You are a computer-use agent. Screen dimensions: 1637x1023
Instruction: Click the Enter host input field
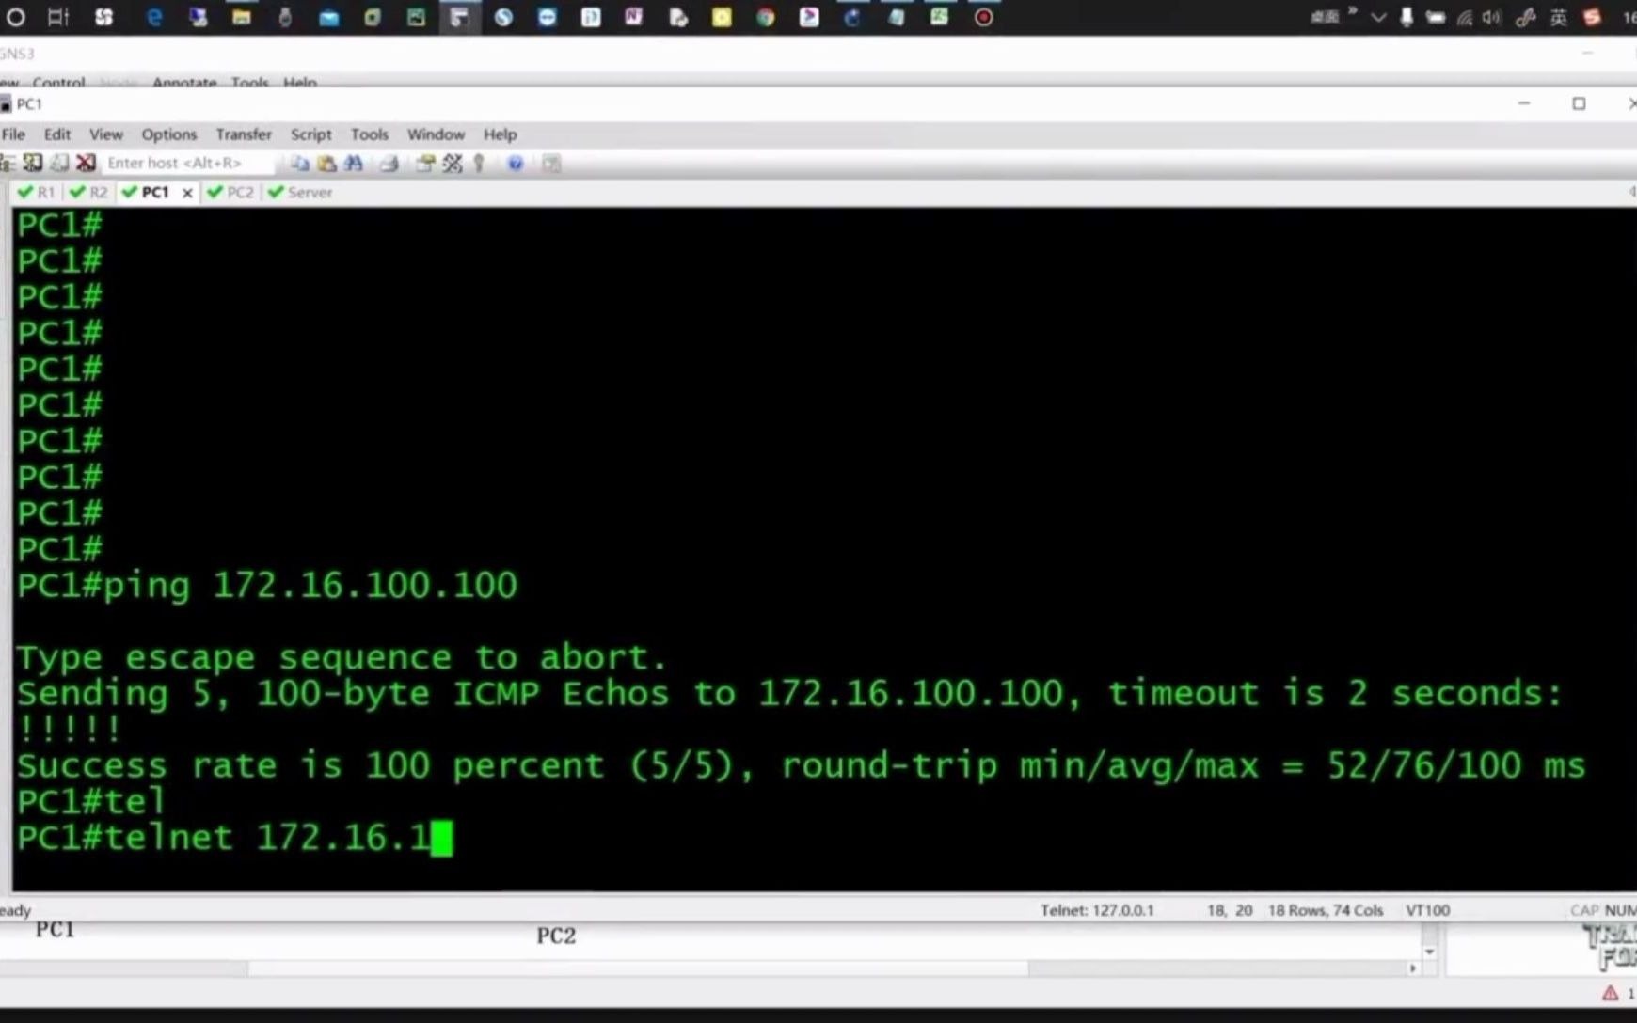pyautogui.click(x=188, y=163)
